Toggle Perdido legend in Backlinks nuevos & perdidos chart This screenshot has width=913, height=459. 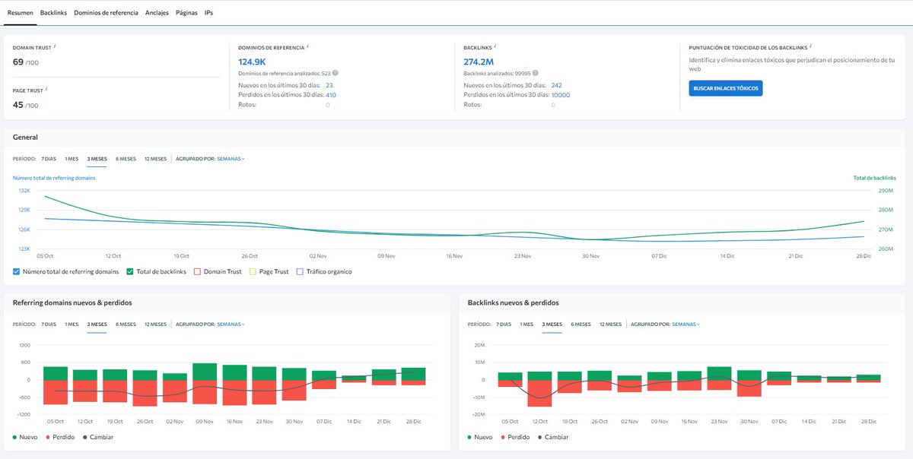pyautogui.click(x=515, y=437)
